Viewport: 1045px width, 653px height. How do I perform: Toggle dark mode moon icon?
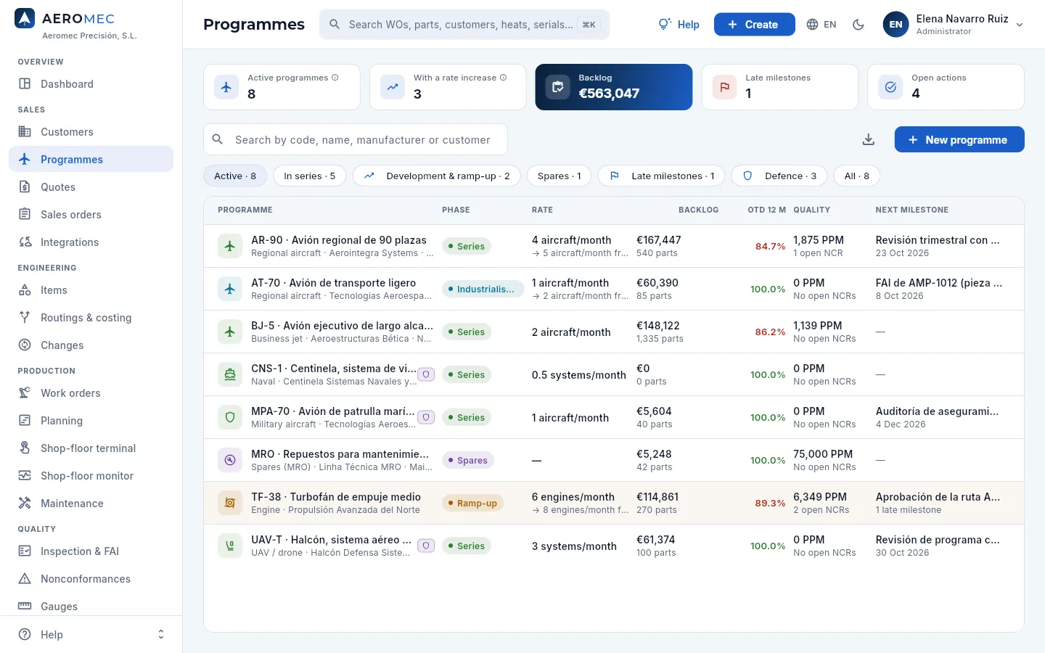tap(858, 25)
